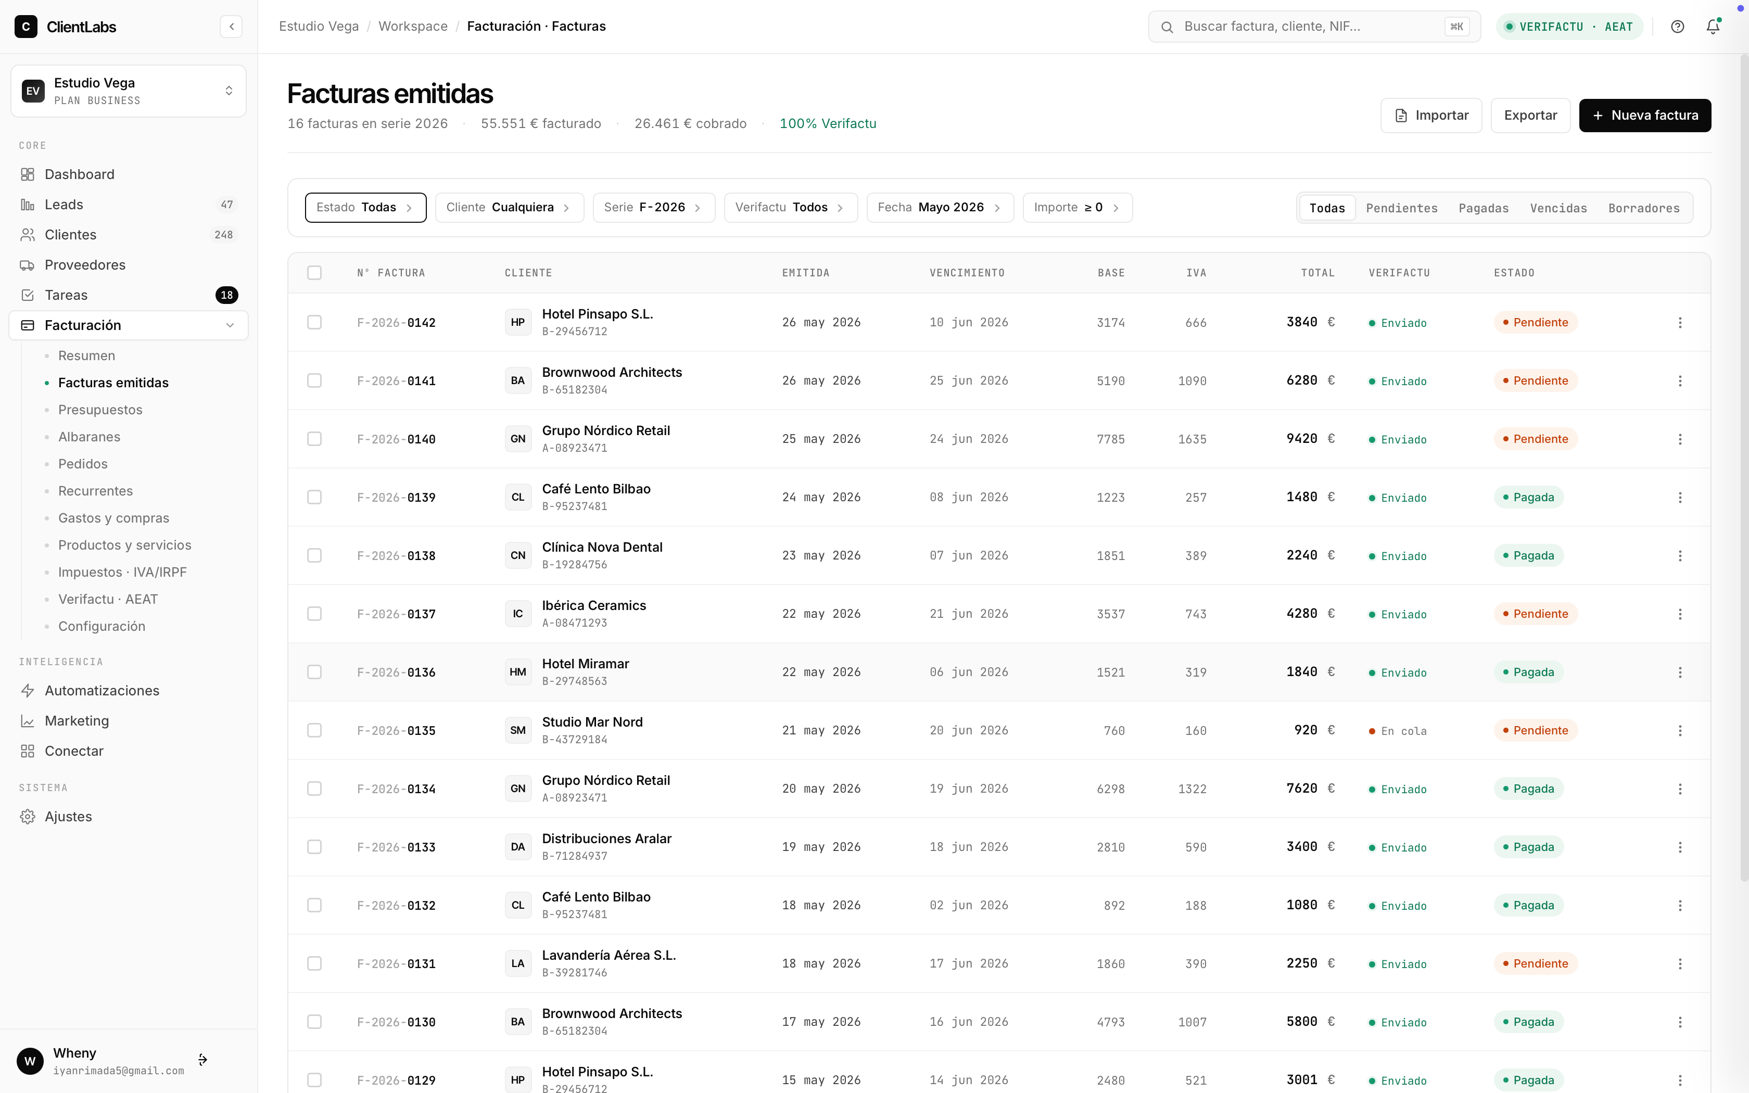
Task: Open row actions menu for F-2026-0140
Action: coord(1680,439)
